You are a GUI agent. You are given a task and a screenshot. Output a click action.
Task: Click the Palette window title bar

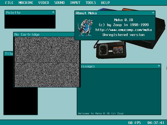tap(30, 12)
